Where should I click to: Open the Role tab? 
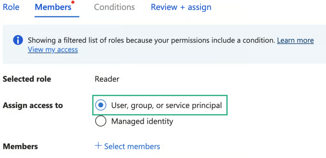(11, 7)
